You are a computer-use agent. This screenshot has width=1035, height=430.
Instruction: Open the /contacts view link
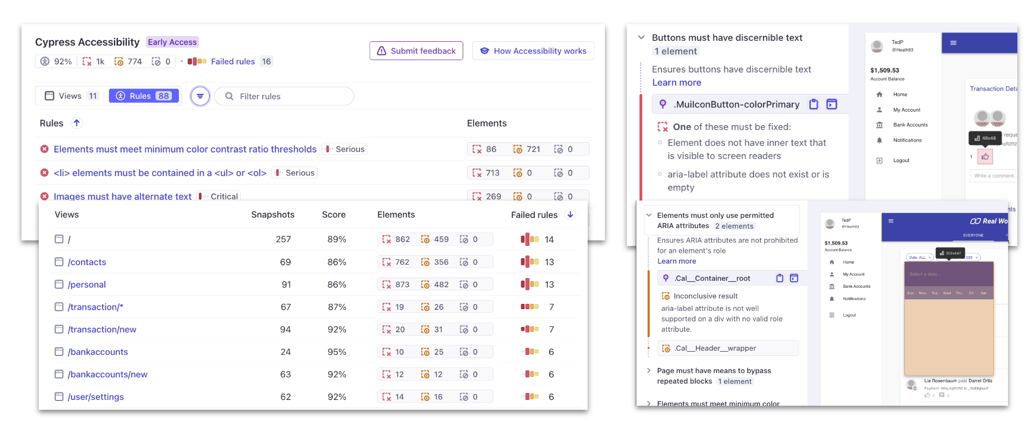[87, 262]
